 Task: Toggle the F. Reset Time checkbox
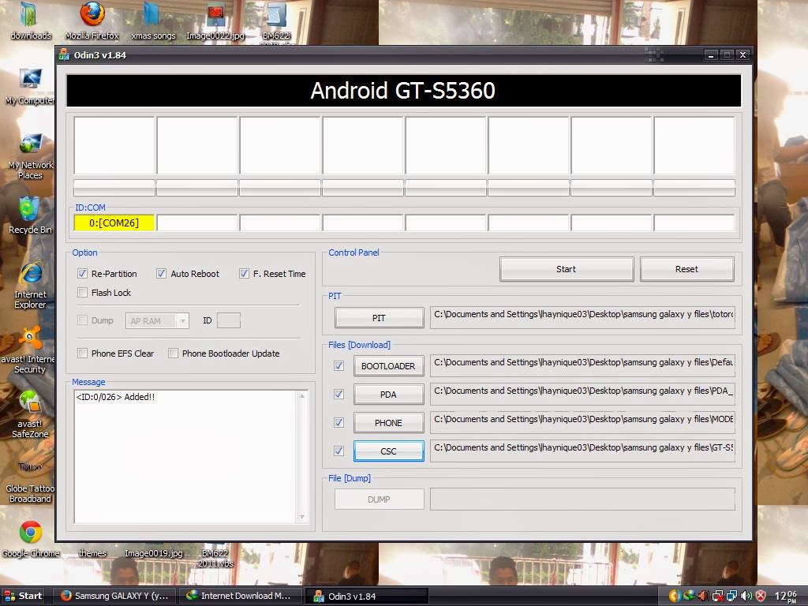(245, 274)
